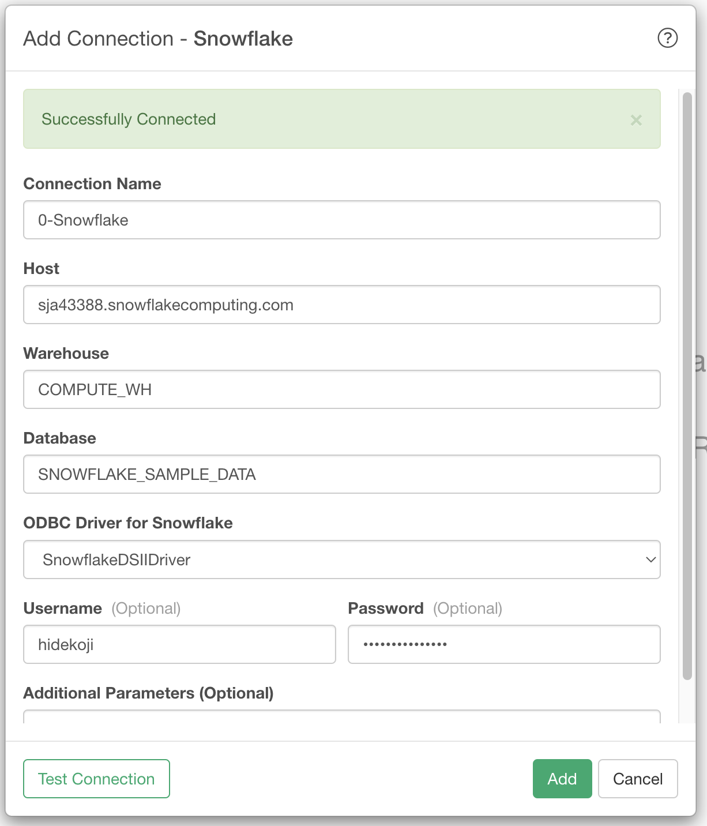707x826 pixels.
Task: Click the Username field
Action: 179,644
